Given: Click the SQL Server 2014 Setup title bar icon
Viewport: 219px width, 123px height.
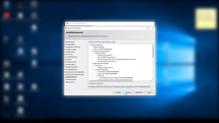Looking at the screenshot, I should coord(66,28).
